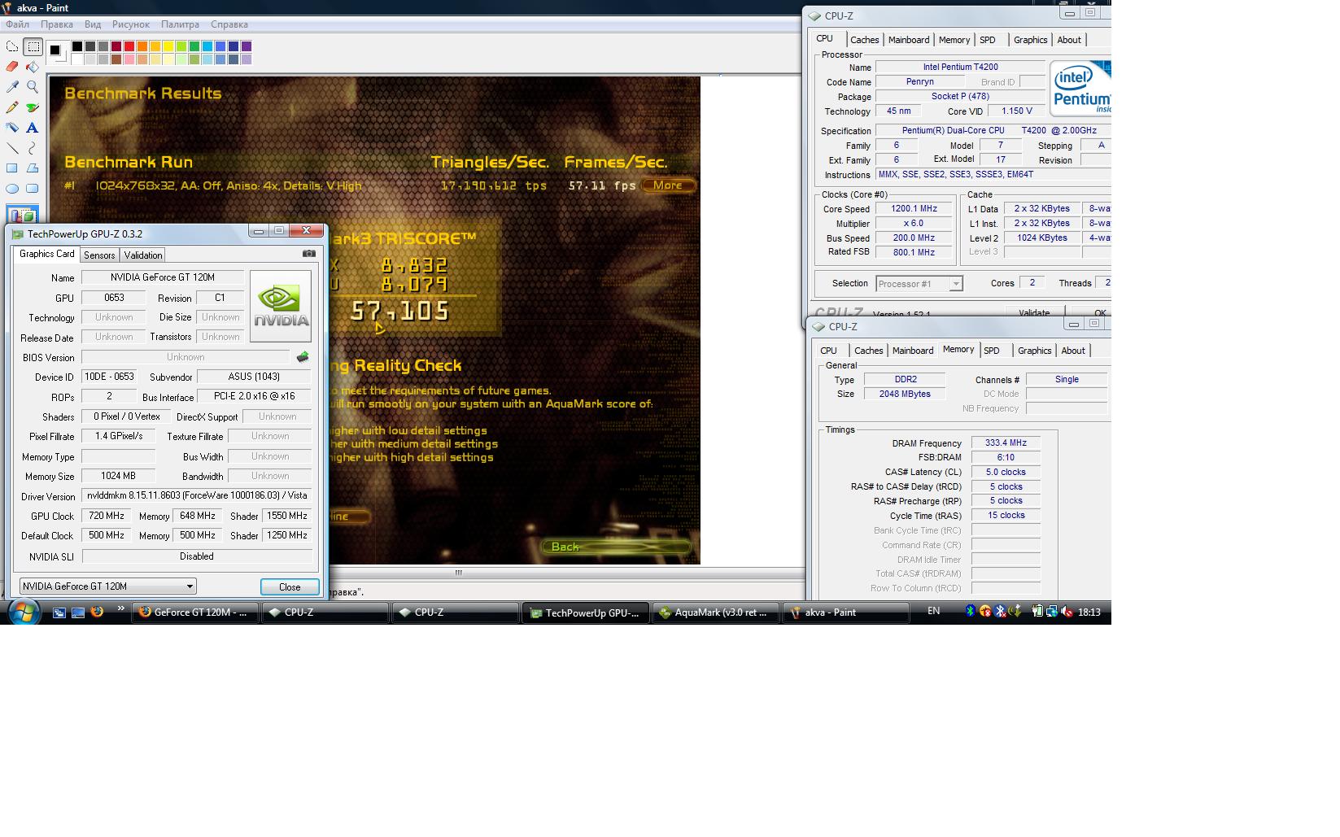Screen dimensions: 1340x837
Task: Click the Paint horizontal scrollbar thumb
Action: (458, 573)
